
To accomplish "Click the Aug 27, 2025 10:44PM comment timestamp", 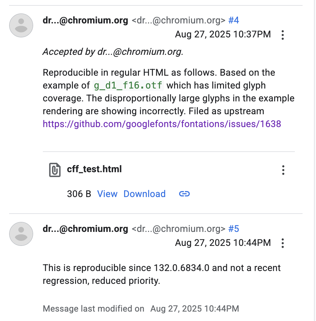I will point(223,242).
